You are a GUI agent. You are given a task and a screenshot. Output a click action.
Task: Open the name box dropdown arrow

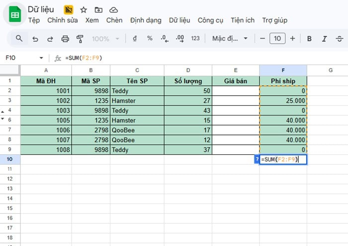click(41, 58)
